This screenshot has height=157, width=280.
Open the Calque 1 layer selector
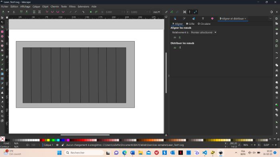pyautogui.click(x=48, y=145)
